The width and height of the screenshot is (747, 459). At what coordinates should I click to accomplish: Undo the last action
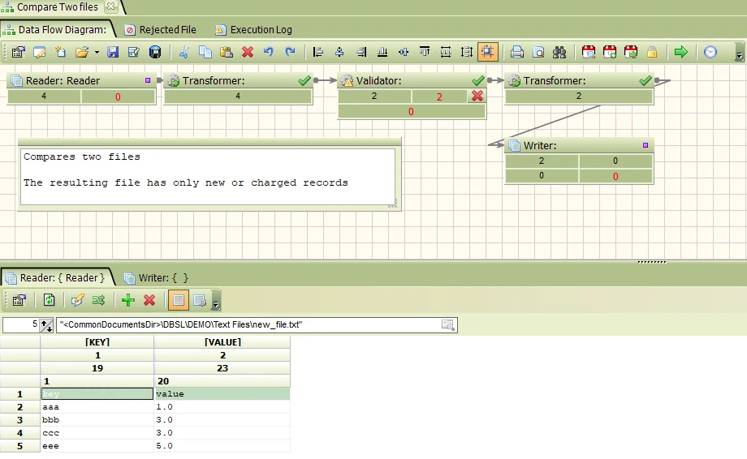269,52
